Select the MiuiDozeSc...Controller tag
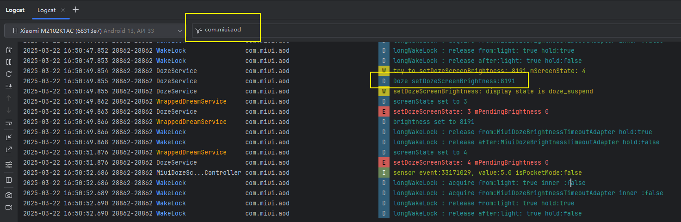Image resolution: width=681 pixels, height=222 pixels. pyautogui.click(x=198, y=173)
